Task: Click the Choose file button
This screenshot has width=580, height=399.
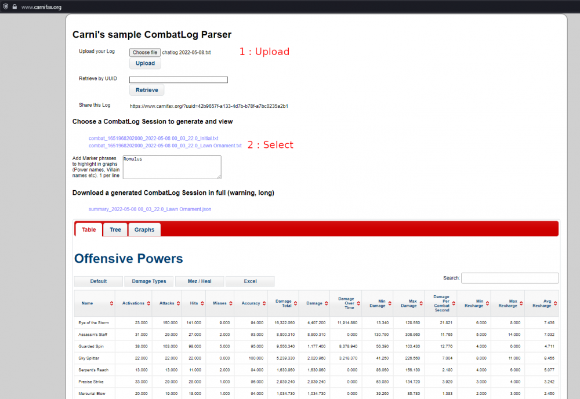Action: pyautogui.click(x=144, y=52)
